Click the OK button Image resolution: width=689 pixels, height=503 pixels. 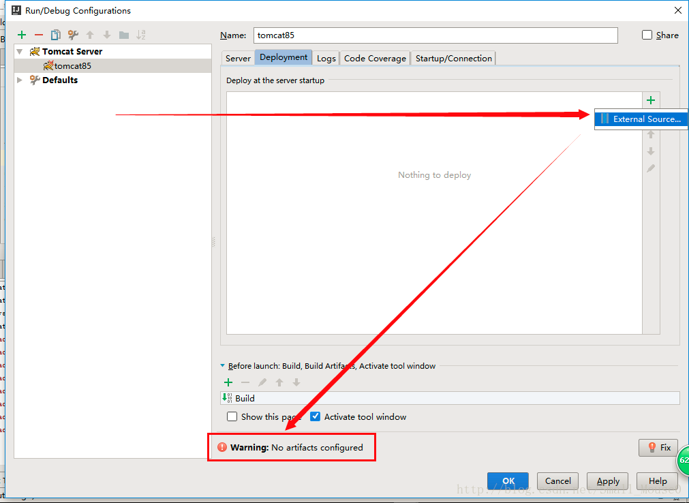508,481
